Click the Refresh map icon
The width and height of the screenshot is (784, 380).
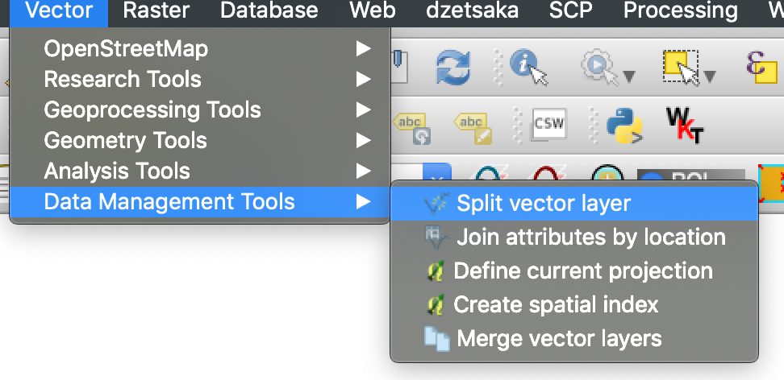(x=453, y=68)
